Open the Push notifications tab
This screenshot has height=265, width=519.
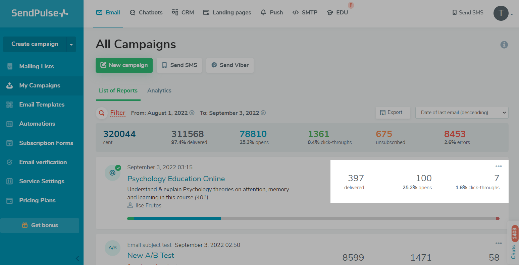point(272,12)
